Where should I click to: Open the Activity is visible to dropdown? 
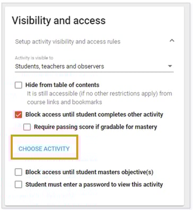[94, 66]
